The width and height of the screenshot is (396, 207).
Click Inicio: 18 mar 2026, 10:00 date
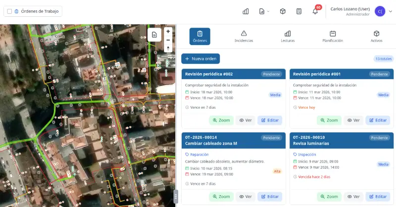(x=211, y=92)
